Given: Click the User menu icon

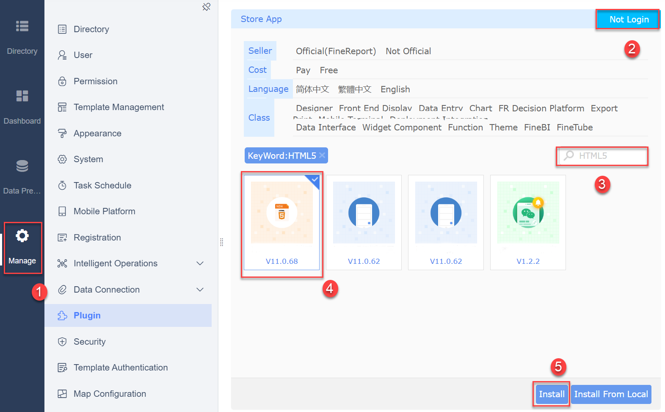Looking at the screenshot, I should [x=62, y=55].
